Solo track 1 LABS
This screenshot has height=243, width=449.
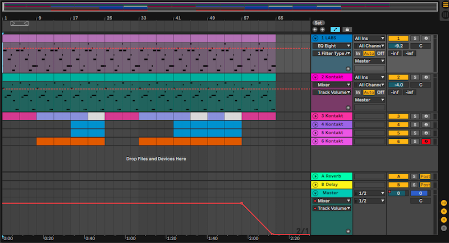coord(415,38)
